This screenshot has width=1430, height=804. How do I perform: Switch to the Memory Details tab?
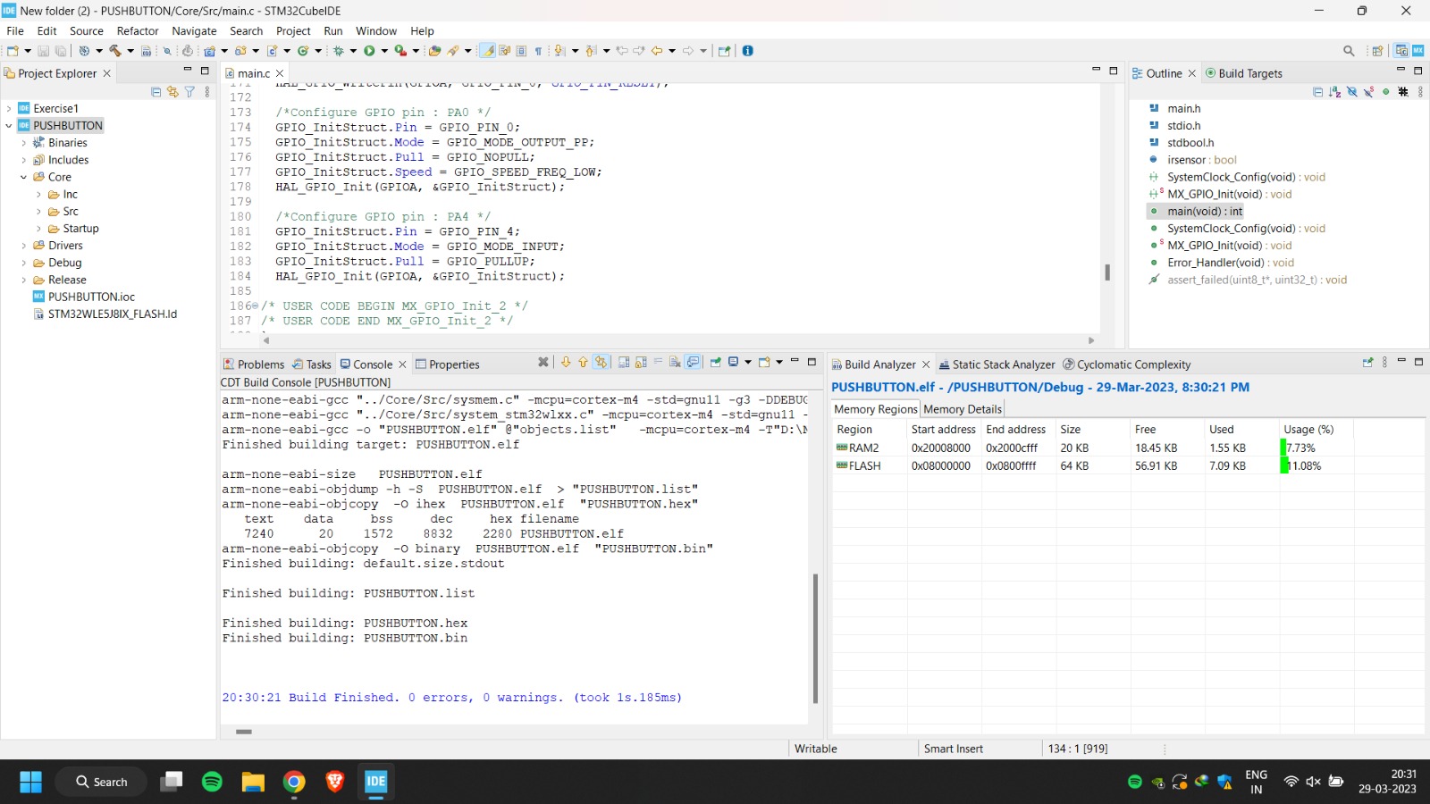coord(963,409)
